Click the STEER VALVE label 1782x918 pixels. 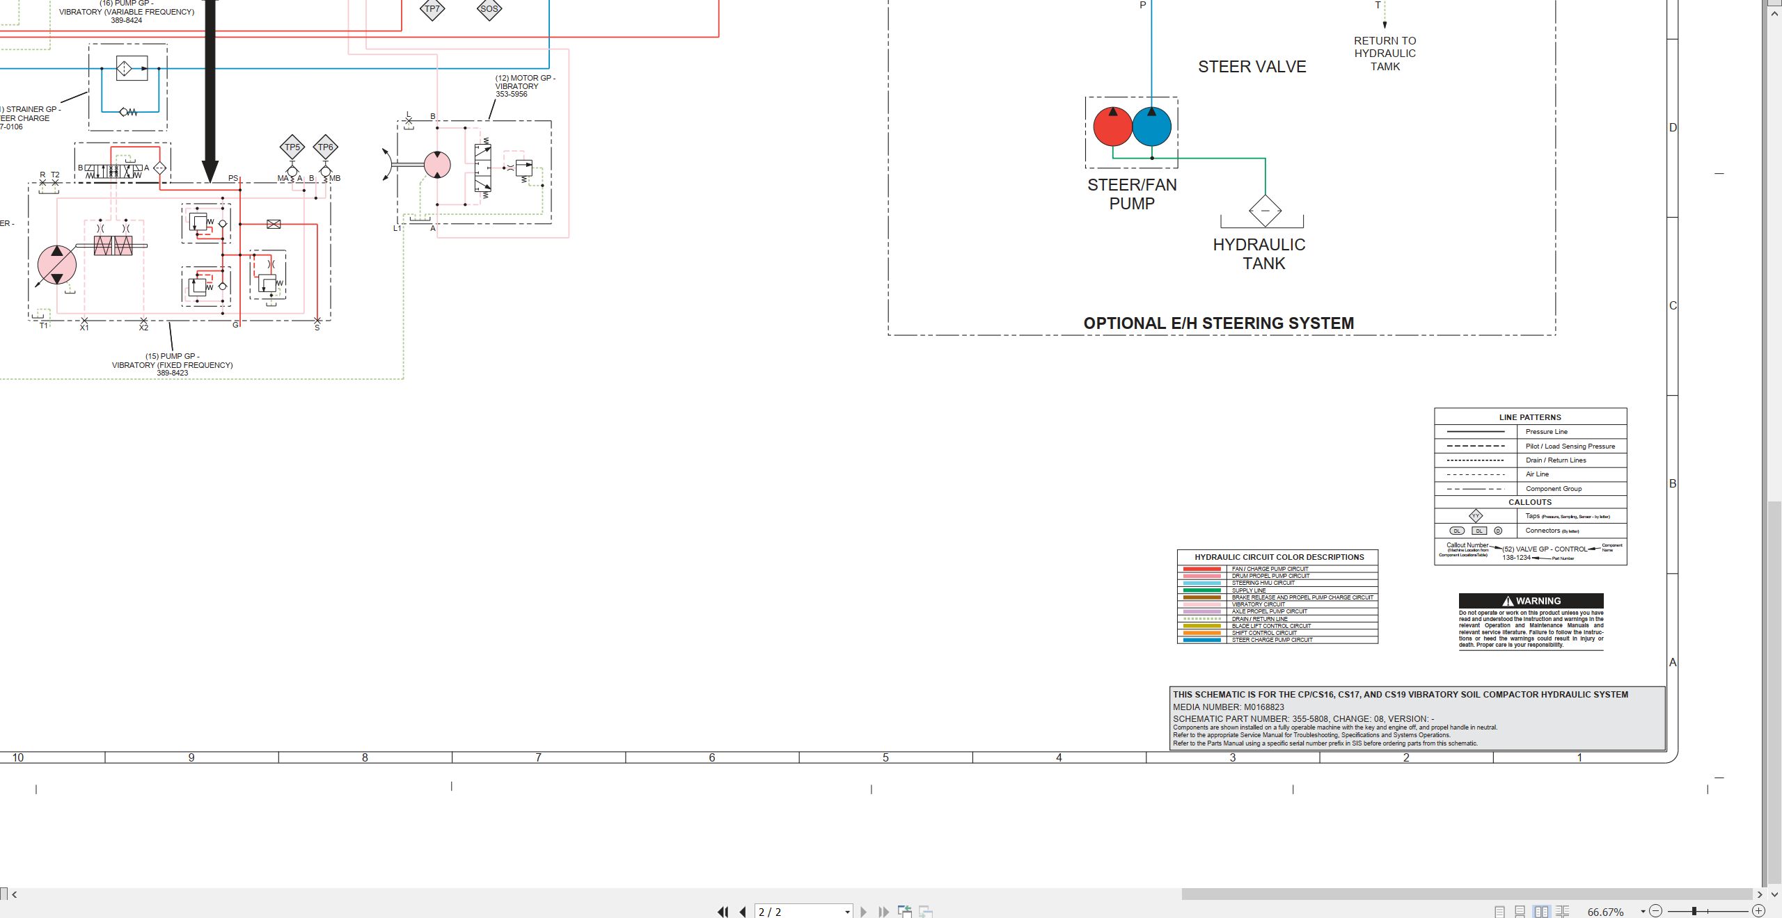click(1252, 67)
